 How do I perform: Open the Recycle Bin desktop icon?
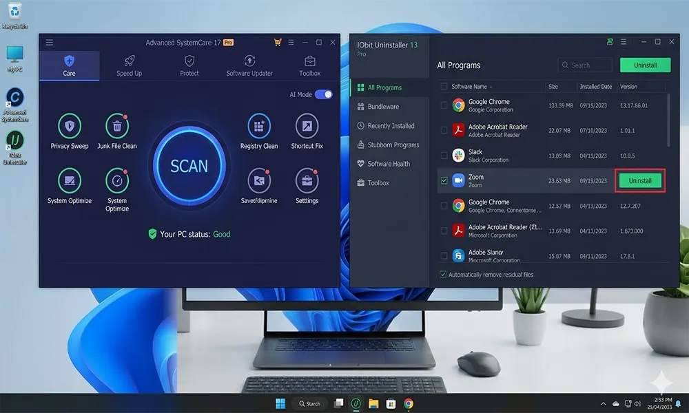[14, 16]
